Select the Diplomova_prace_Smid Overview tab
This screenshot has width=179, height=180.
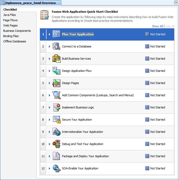click(31, 3)
